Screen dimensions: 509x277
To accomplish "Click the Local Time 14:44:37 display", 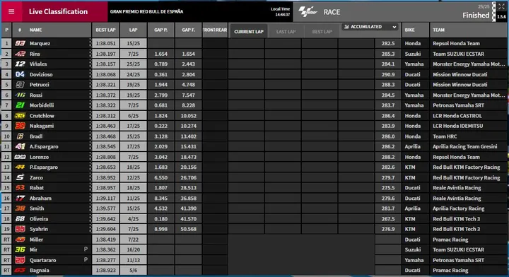I will point(281,12).
